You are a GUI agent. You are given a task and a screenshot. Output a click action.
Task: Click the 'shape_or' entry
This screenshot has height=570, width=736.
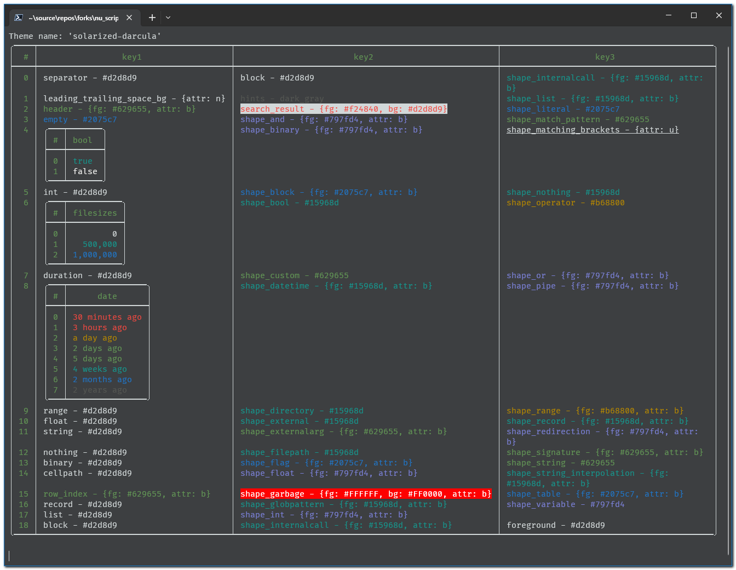(x=588, y=275)
